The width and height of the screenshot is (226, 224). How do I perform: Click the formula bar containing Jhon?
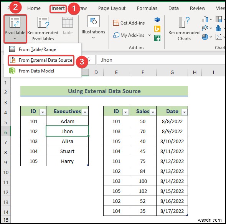pyautogui.click(x=161, y=60)
